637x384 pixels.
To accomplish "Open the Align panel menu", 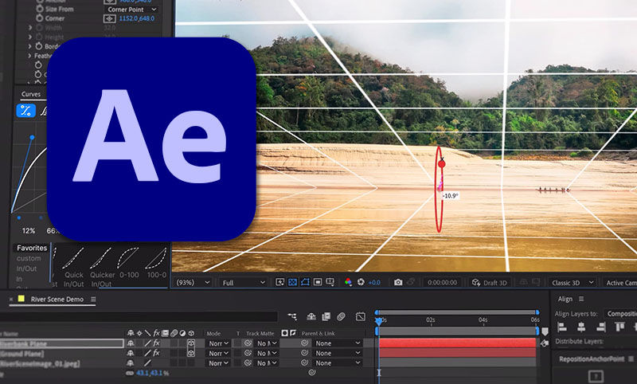I will click(580, 299).
